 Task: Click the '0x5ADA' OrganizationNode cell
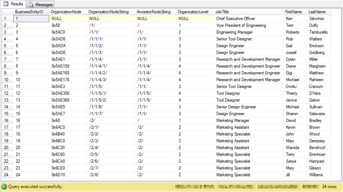click(68, 46)
